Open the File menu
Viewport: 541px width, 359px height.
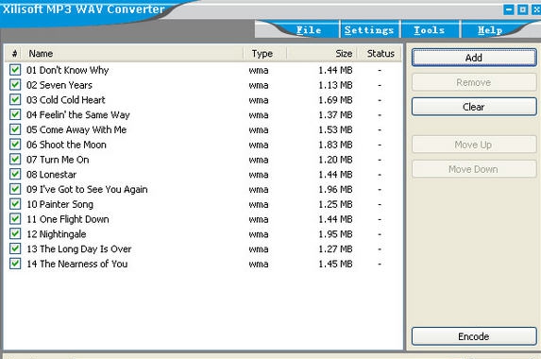pos(309,30)
